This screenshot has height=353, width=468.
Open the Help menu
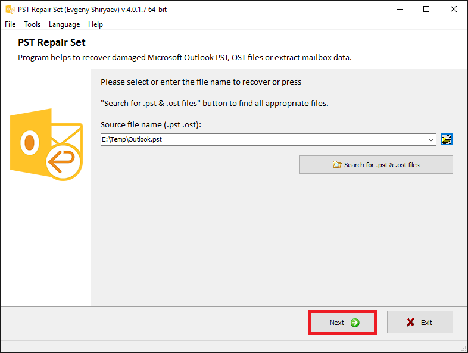coord(95,24)
